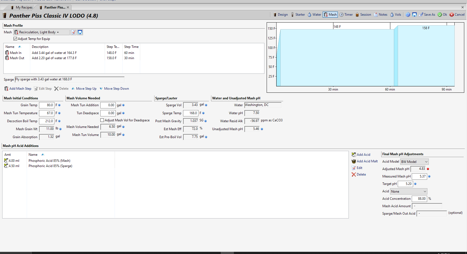Image resolution: width=467 pixels, height=254 pixels.
Task: Click the save disk icon in top toolbar
Action: tap(415, 15)
